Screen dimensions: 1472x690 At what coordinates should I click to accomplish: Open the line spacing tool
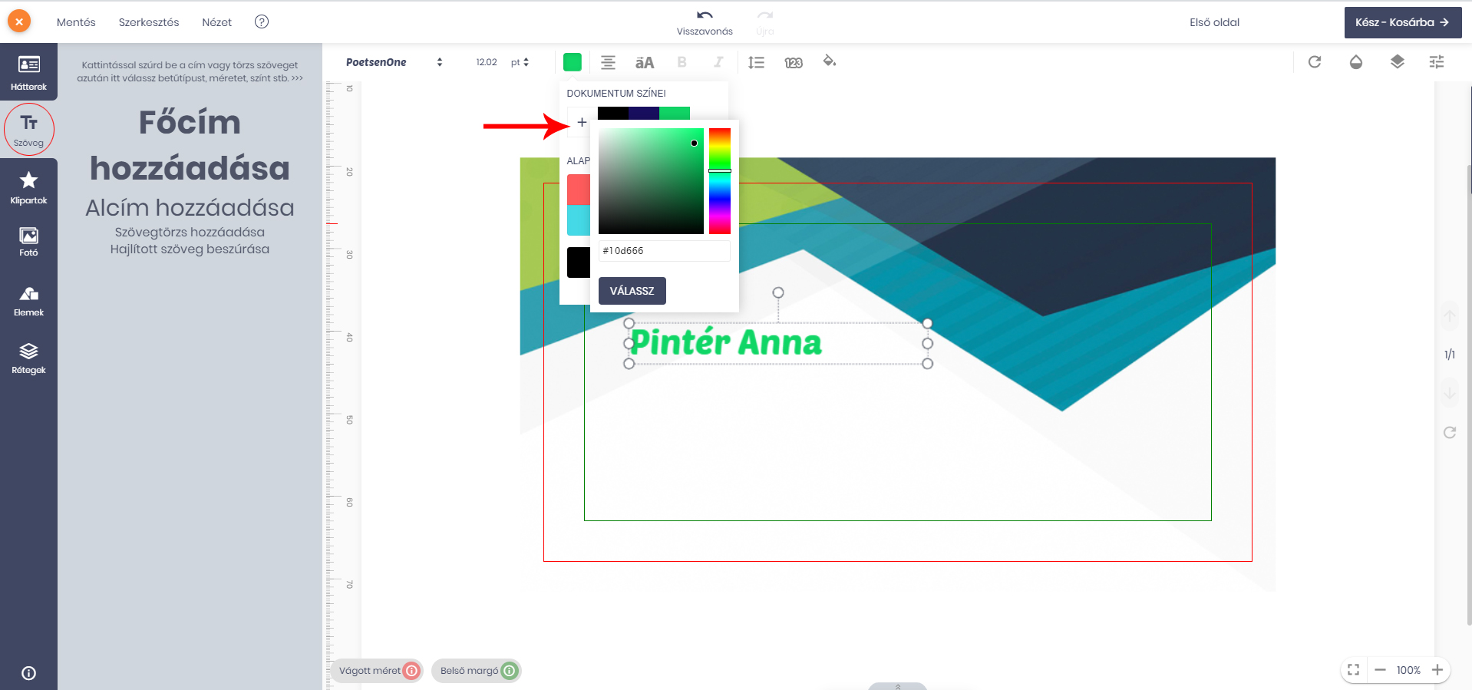[x=756, y=63]
